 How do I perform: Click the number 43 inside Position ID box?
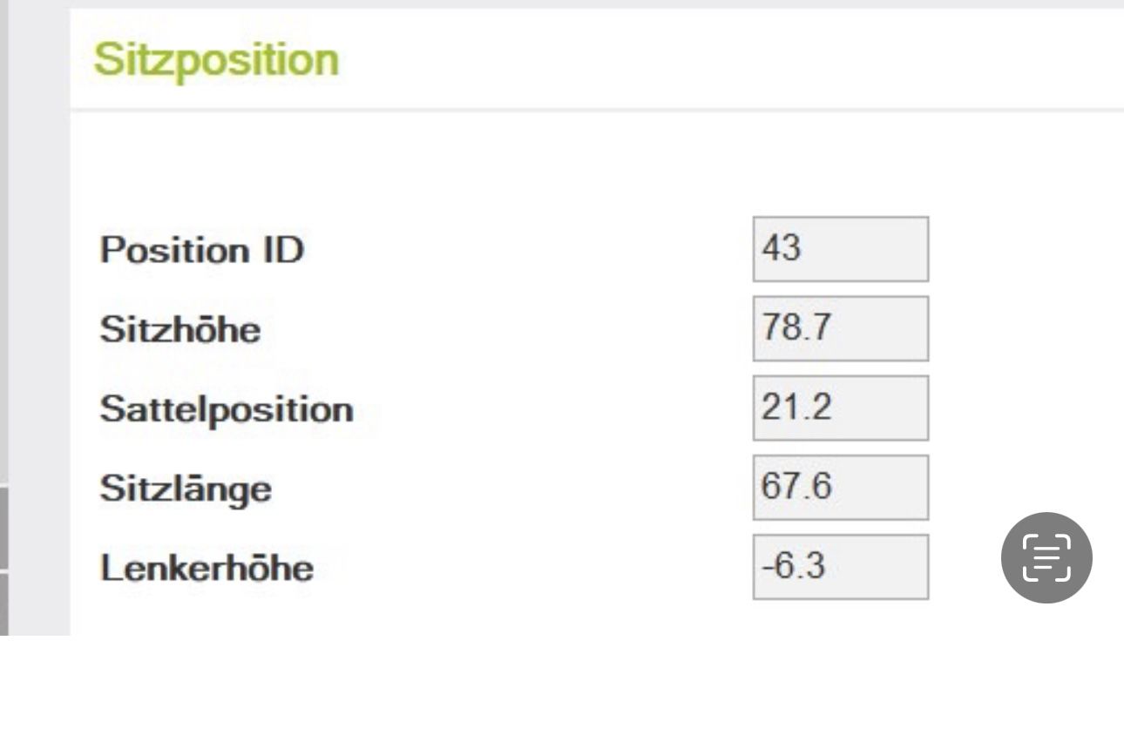(x=781, y=249)
